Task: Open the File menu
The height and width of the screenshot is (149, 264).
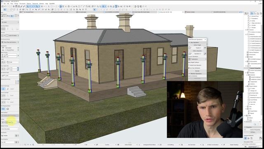Action: tap(5, 4)
